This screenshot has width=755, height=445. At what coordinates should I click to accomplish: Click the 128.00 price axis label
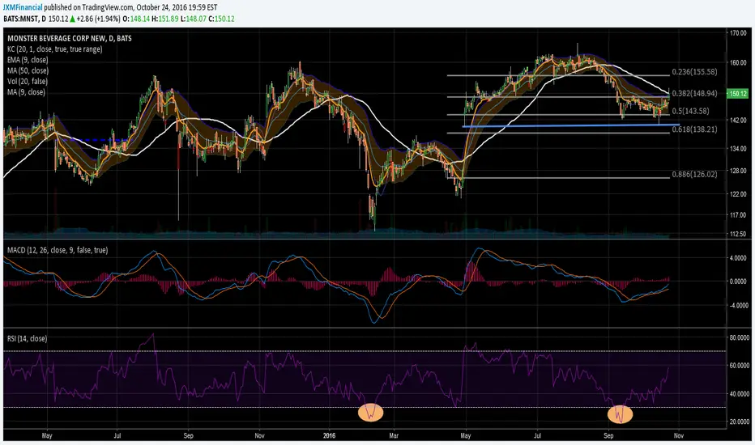click(x=738, y=171)
